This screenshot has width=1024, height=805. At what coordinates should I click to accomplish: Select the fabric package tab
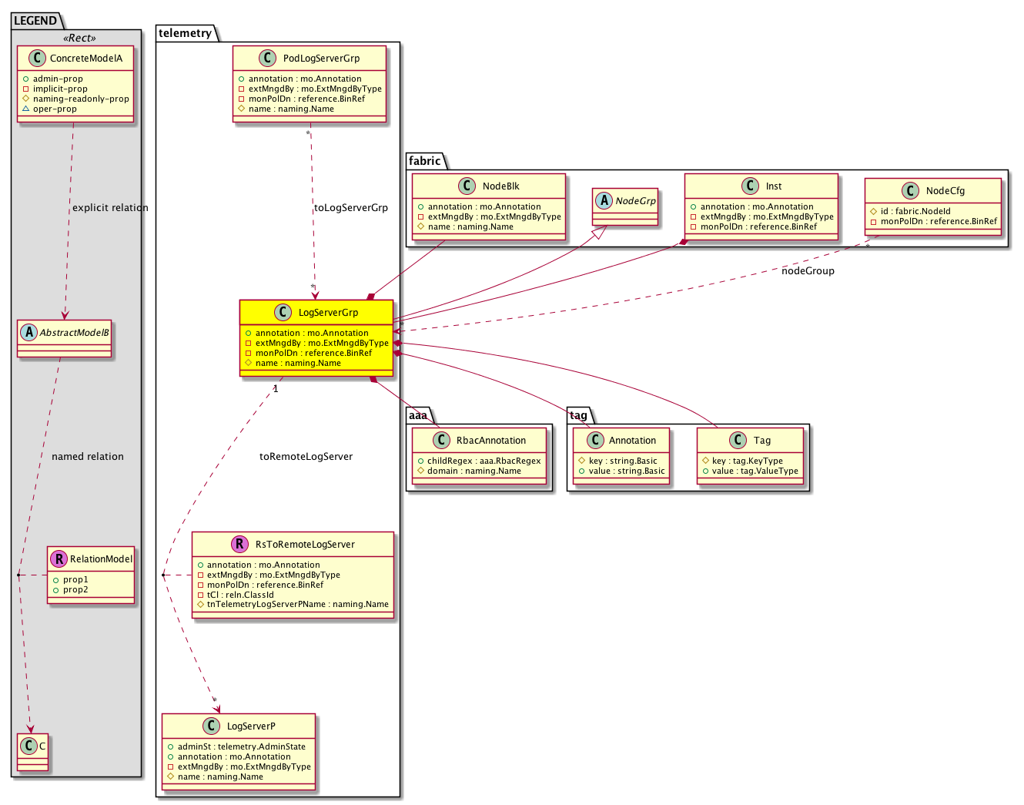[x=425, y=161]
